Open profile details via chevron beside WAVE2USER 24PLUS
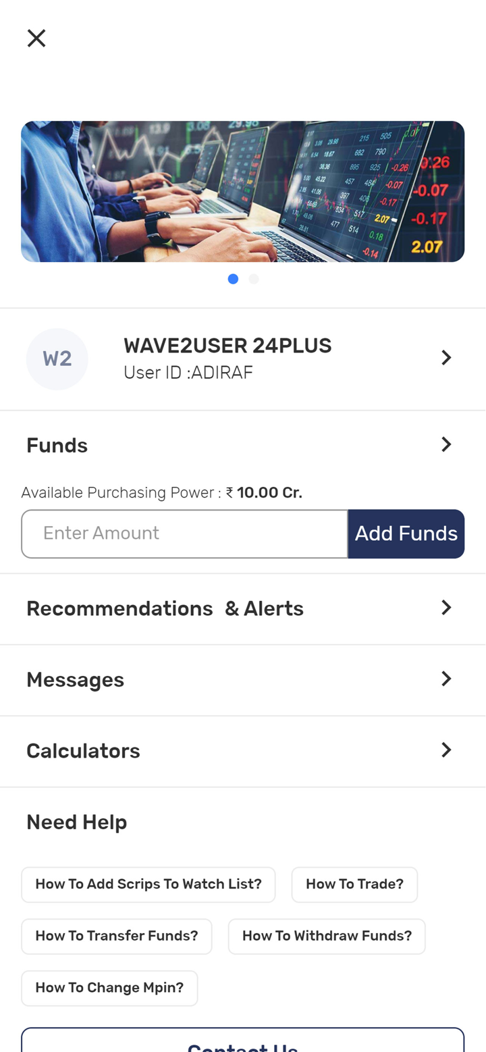 click(x=446, y=358)
